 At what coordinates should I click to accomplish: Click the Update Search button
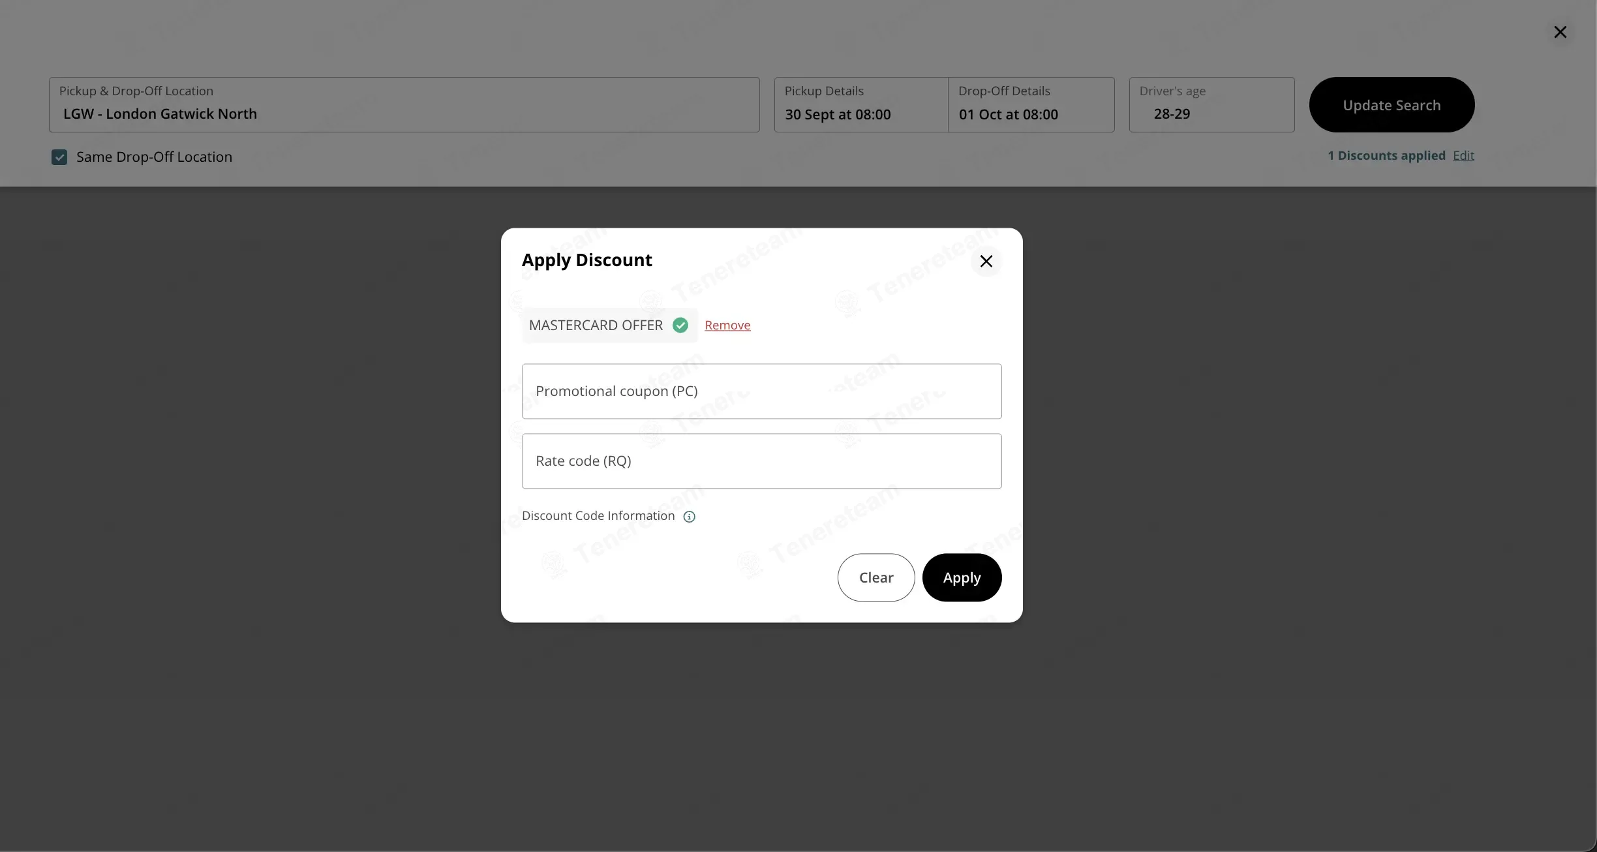pyautogui.click(x=1392, y=105)
